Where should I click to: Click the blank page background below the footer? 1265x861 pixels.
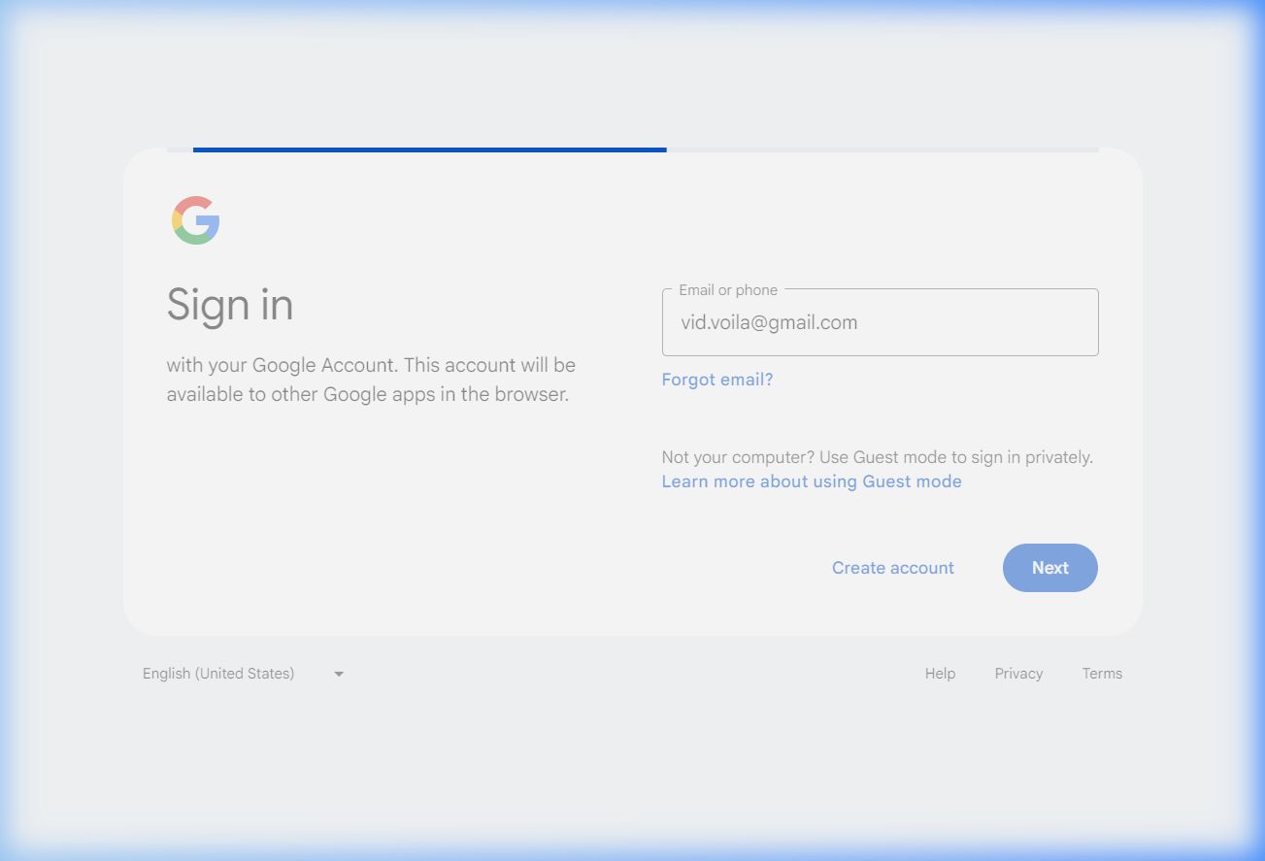pos(631,767)
